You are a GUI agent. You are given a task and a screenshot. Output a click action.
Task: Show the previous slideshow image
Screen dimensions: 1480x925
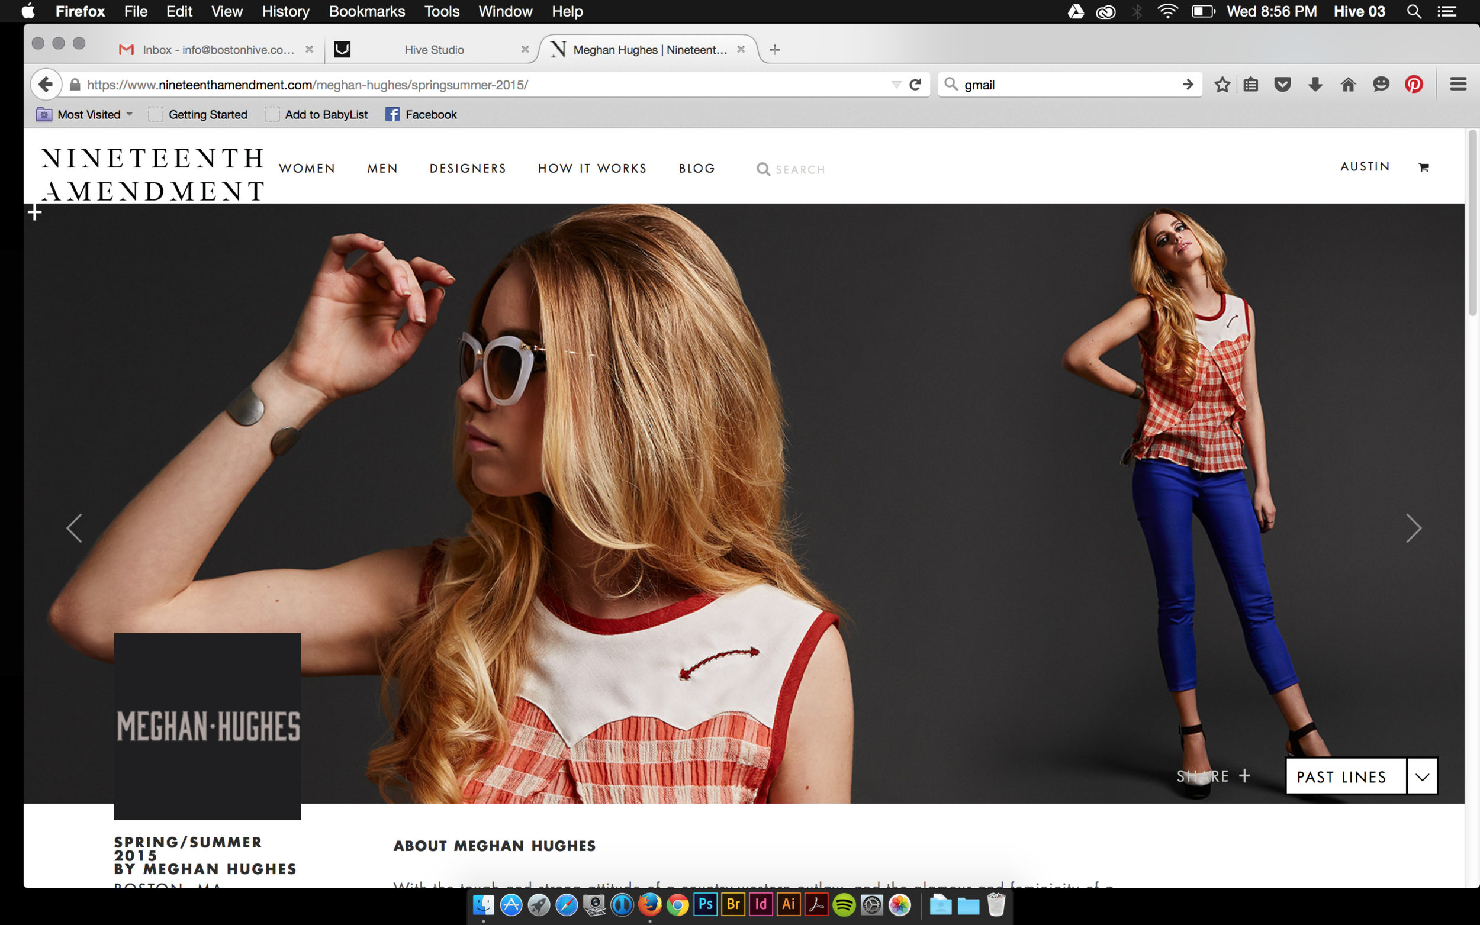[x=74, y=528]
